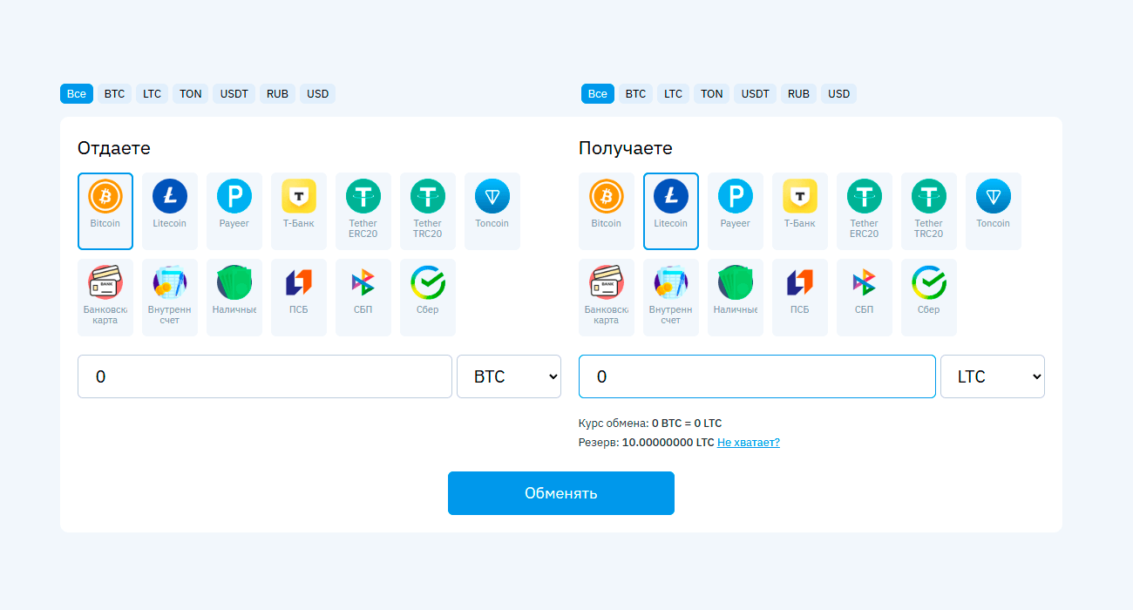Select Банковская карта under Получаете
1133x610 pixels.
[x=607, y=298]
